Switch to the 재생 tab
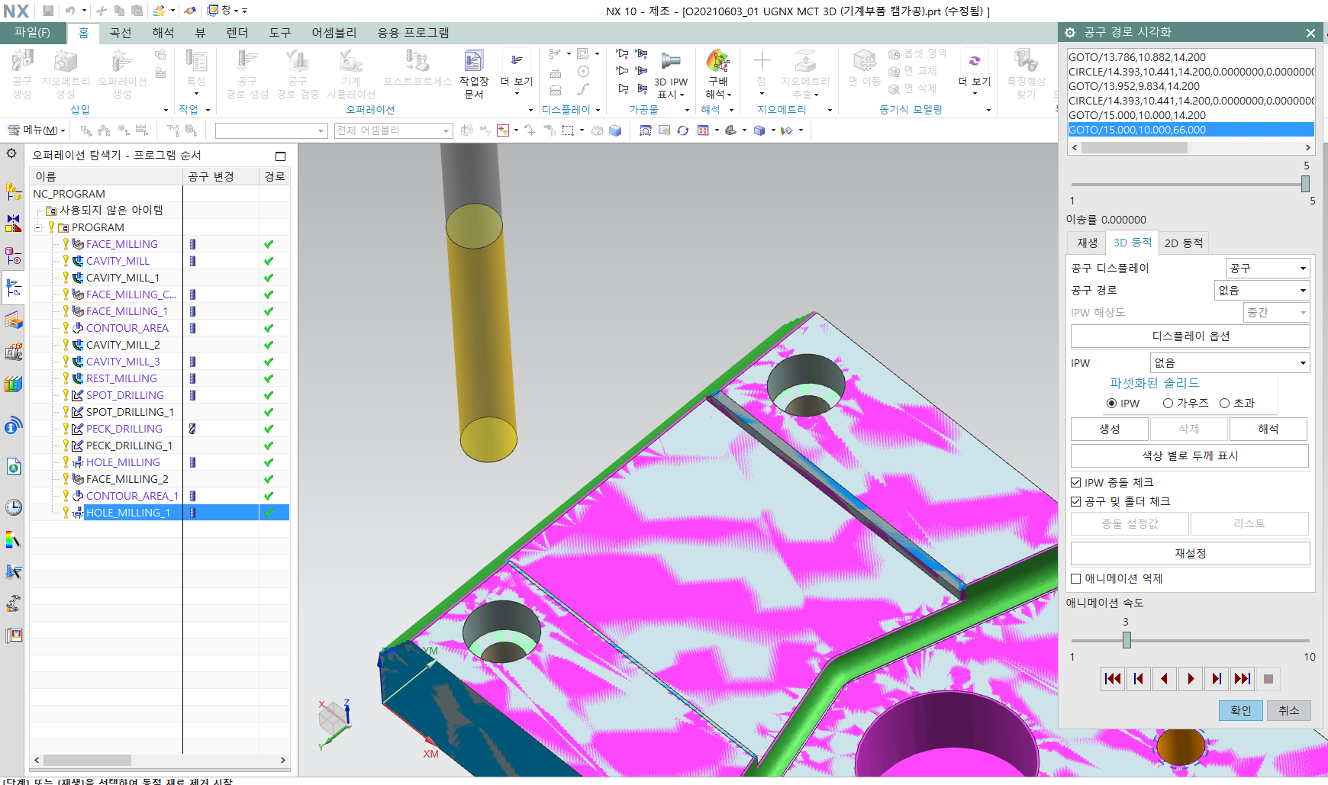 1087,243
